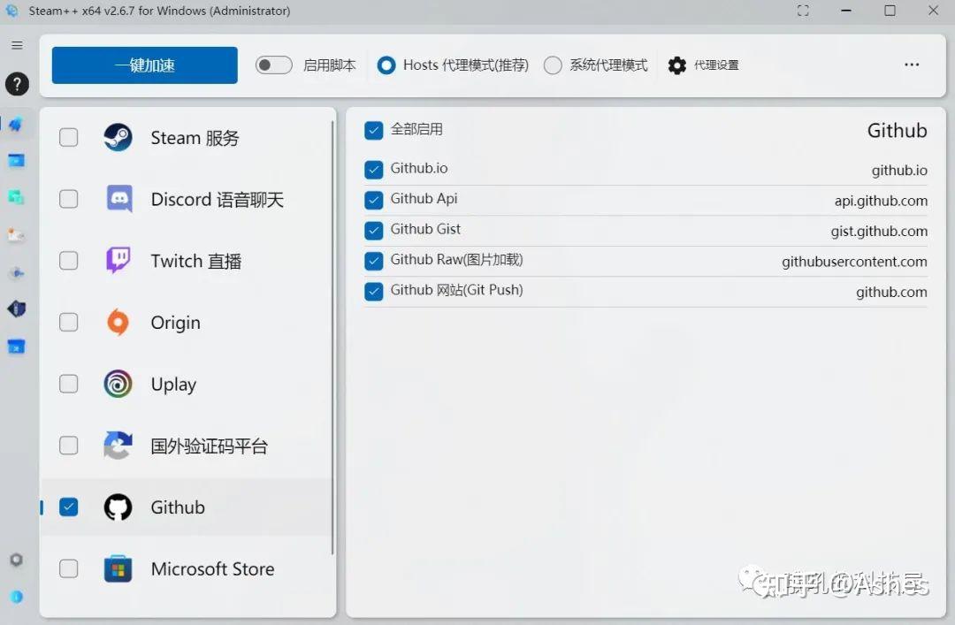
Task: Click the api.github.com domain text
Action: [881, 201]
